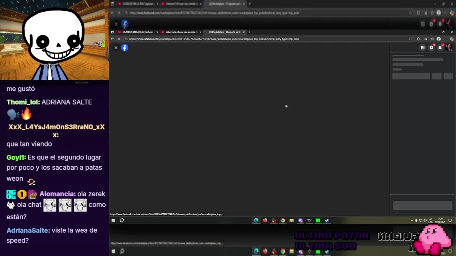Open Facebook Messenger icon
The image size is (456, 256).
[431, 48]
